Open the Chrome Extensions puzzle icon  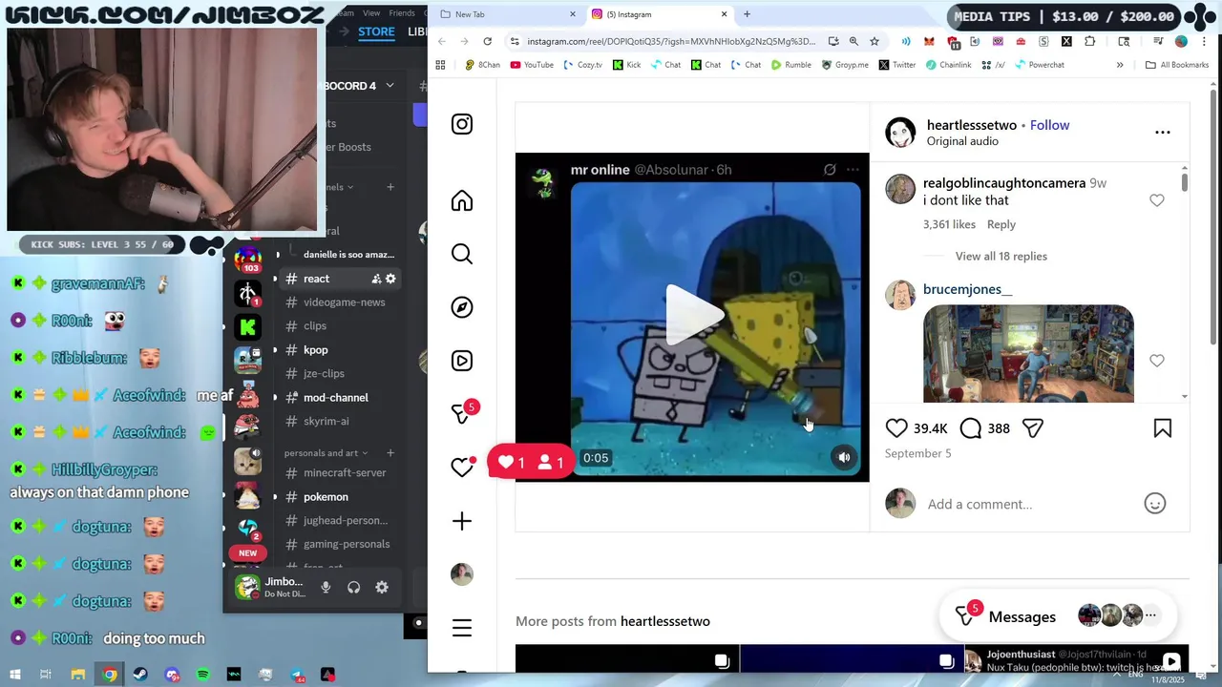(x=1089, y=41)
